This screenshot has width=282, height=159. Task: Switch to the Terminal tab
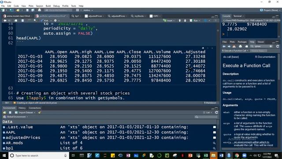[x=237, y=16]
